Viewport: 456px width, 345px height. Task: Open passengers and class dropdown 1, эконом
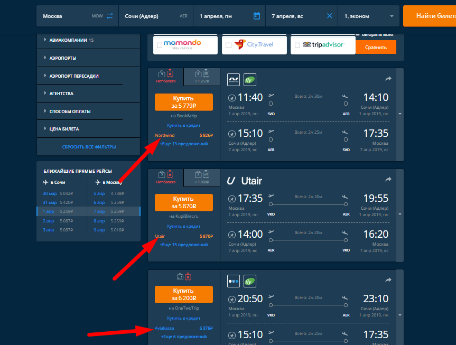(x=369, y=16)
